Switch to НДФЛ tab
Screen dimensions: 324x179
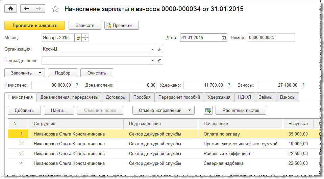pos(245,97)
